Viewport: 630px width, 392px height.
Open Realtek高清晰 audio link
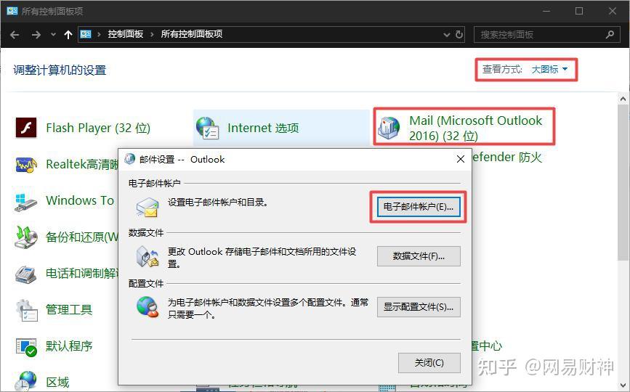tap(82, 164)
